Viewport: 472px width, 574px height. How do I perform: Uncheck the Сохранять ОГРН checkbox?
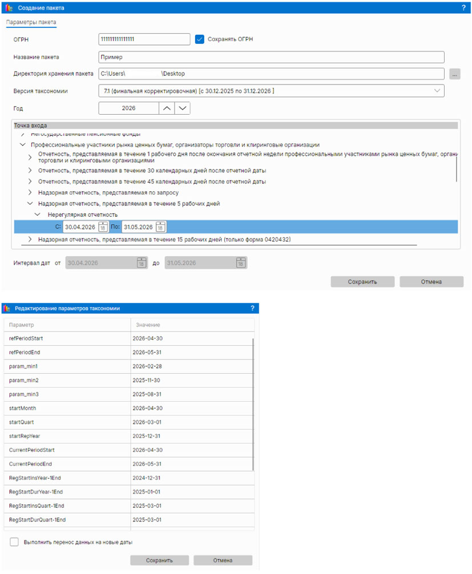point(200,39)
